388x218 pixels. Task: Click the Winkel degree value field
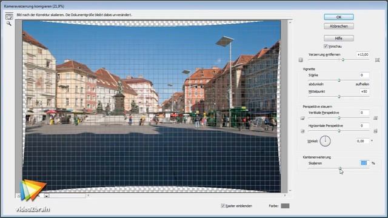coord(363,141)
